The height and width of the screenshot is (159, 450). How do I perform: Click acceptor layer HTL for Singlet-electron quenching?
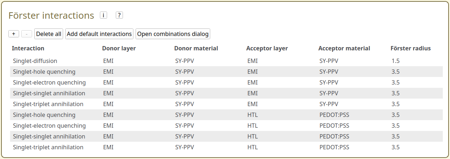(252, 126)
